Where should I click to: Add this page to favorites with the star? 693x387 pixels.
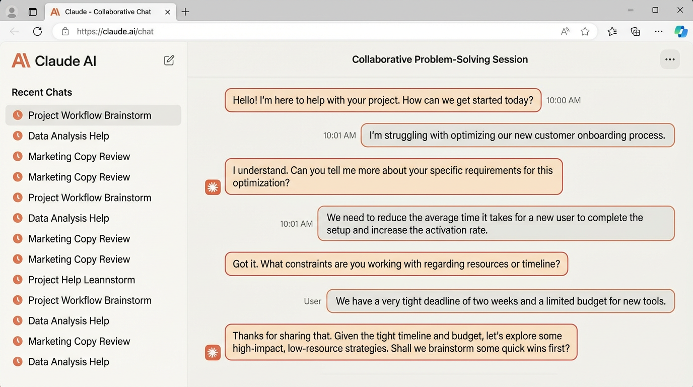(x=585, y=31)
